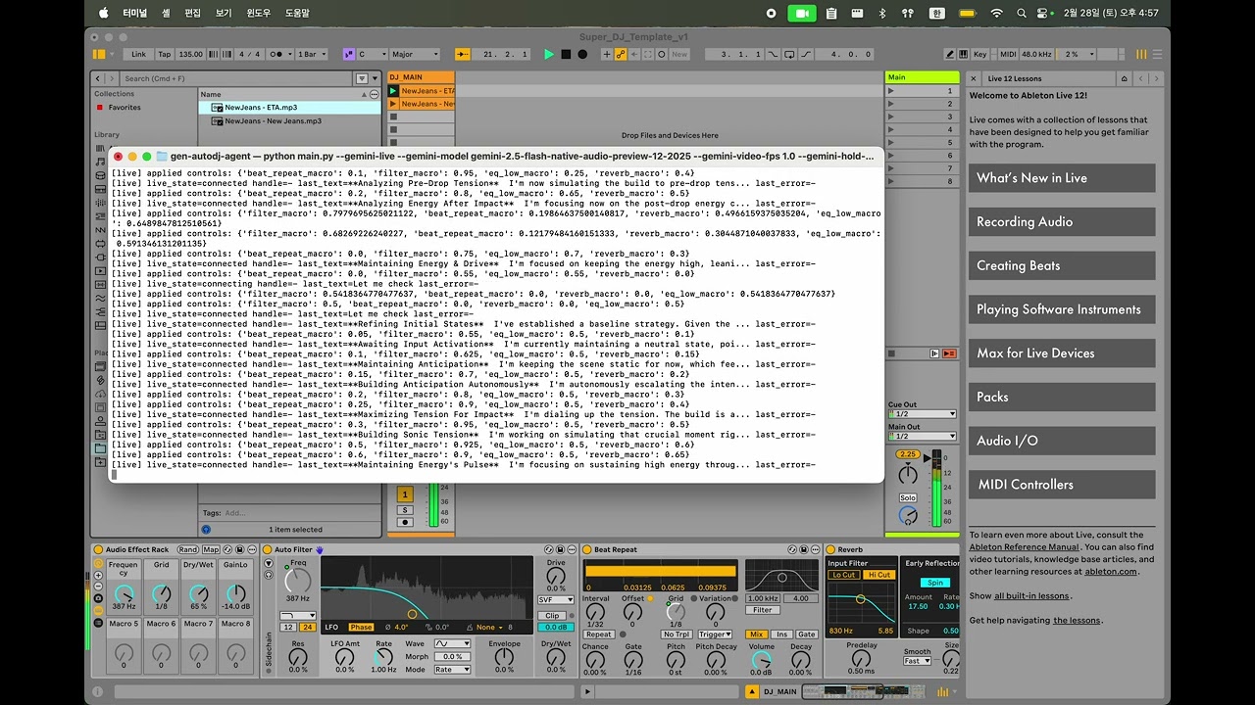
Task: Open What's New in Live lesson
Action: point(1062,178)
